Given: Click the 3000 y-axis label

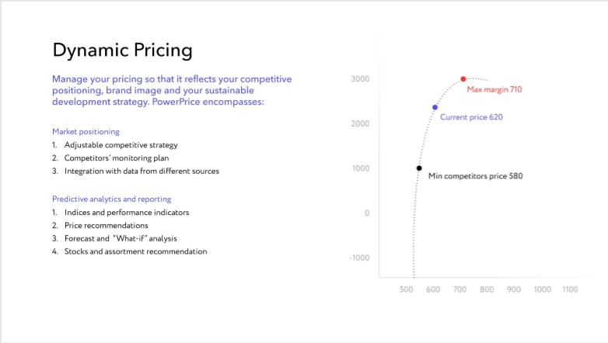Looking at the screenshot, I should [360, 79].
